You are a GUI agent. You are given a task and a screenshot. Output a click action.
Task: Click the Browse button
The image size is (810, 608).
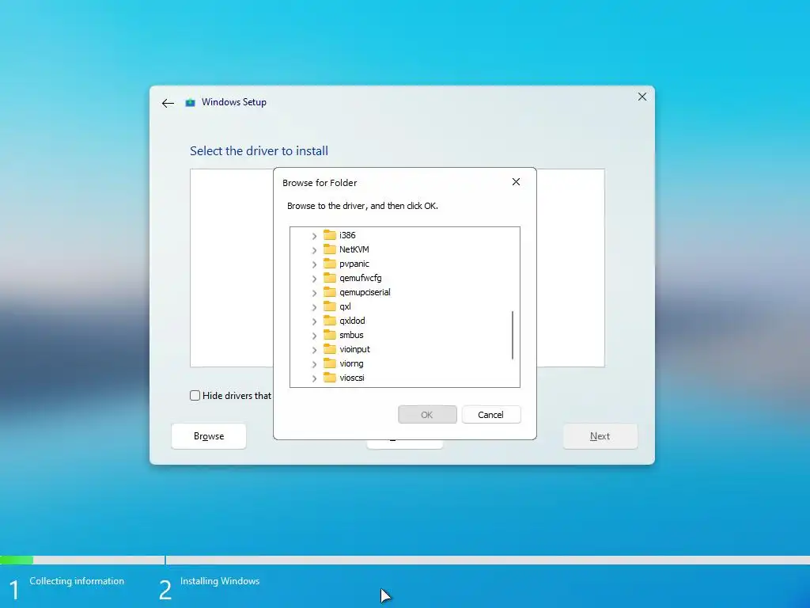[209, 436]
